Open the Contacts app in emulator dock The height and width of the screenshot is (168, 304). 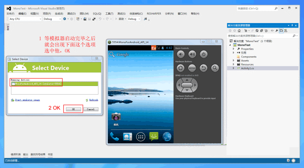[127, 137]
